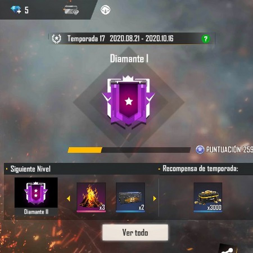
Task: Select the Siguiente Nivel header
Action: pyautogui.click(x=30, y=169)
